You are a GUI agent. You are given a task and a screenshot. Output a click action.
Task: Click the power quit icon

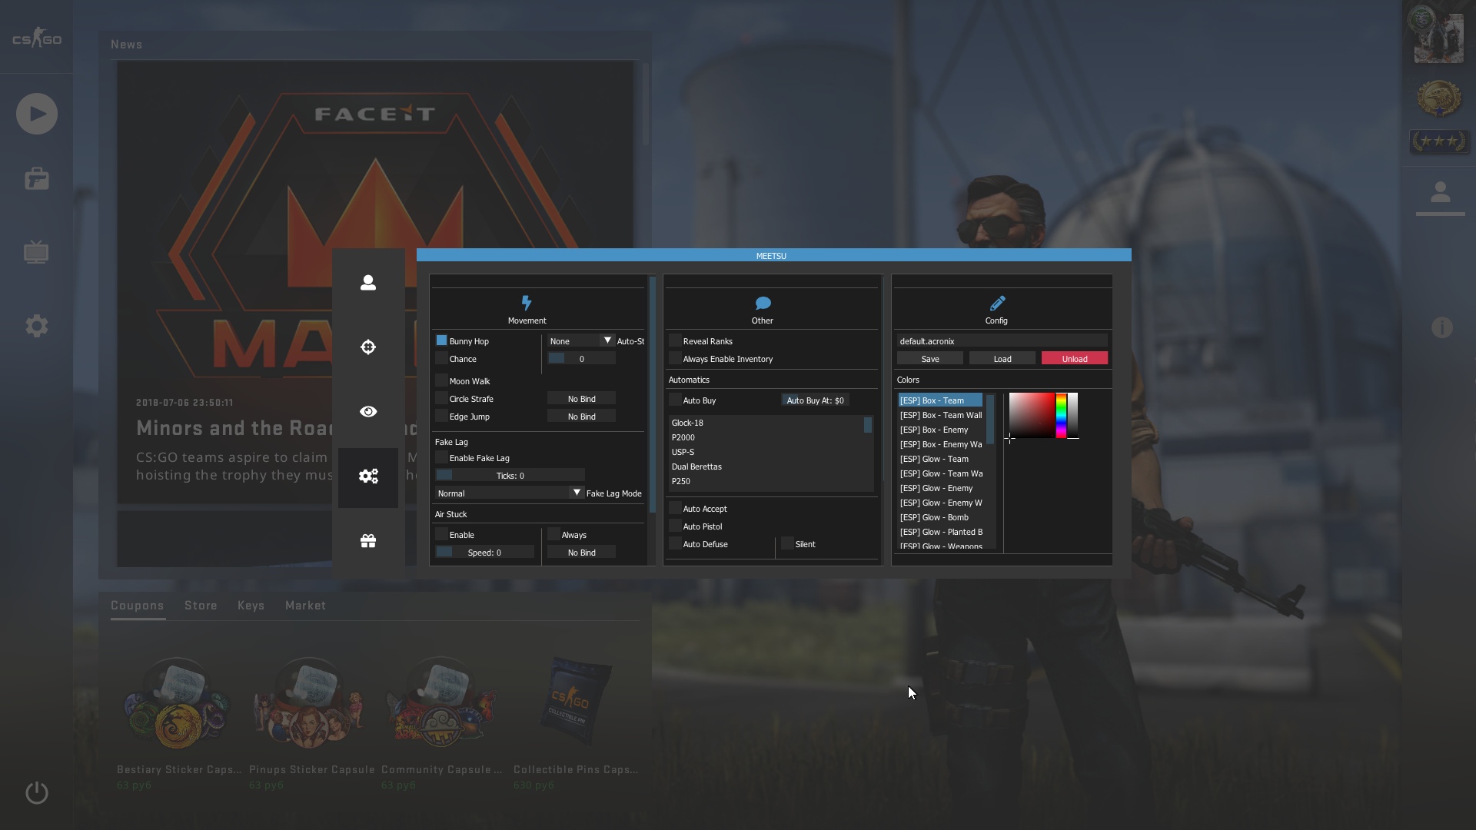pos(37,792)
